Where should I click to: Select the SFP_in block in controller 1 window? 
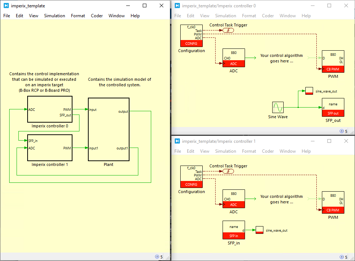tap(234, 230)
